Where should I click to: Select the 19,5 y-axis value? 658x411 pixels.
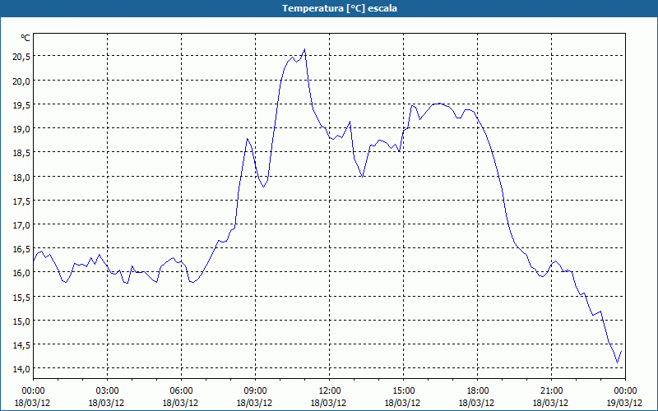pyautogui.click(x=21, y=105)
